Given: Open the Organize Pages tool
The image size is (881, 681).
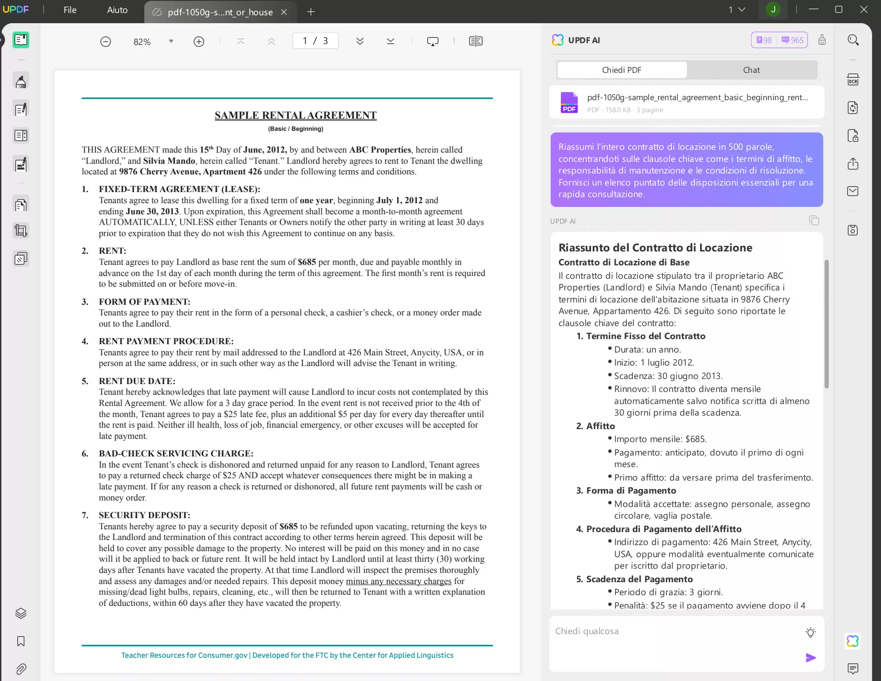Looking at the screenshot, I should click(x=21, y=136).
